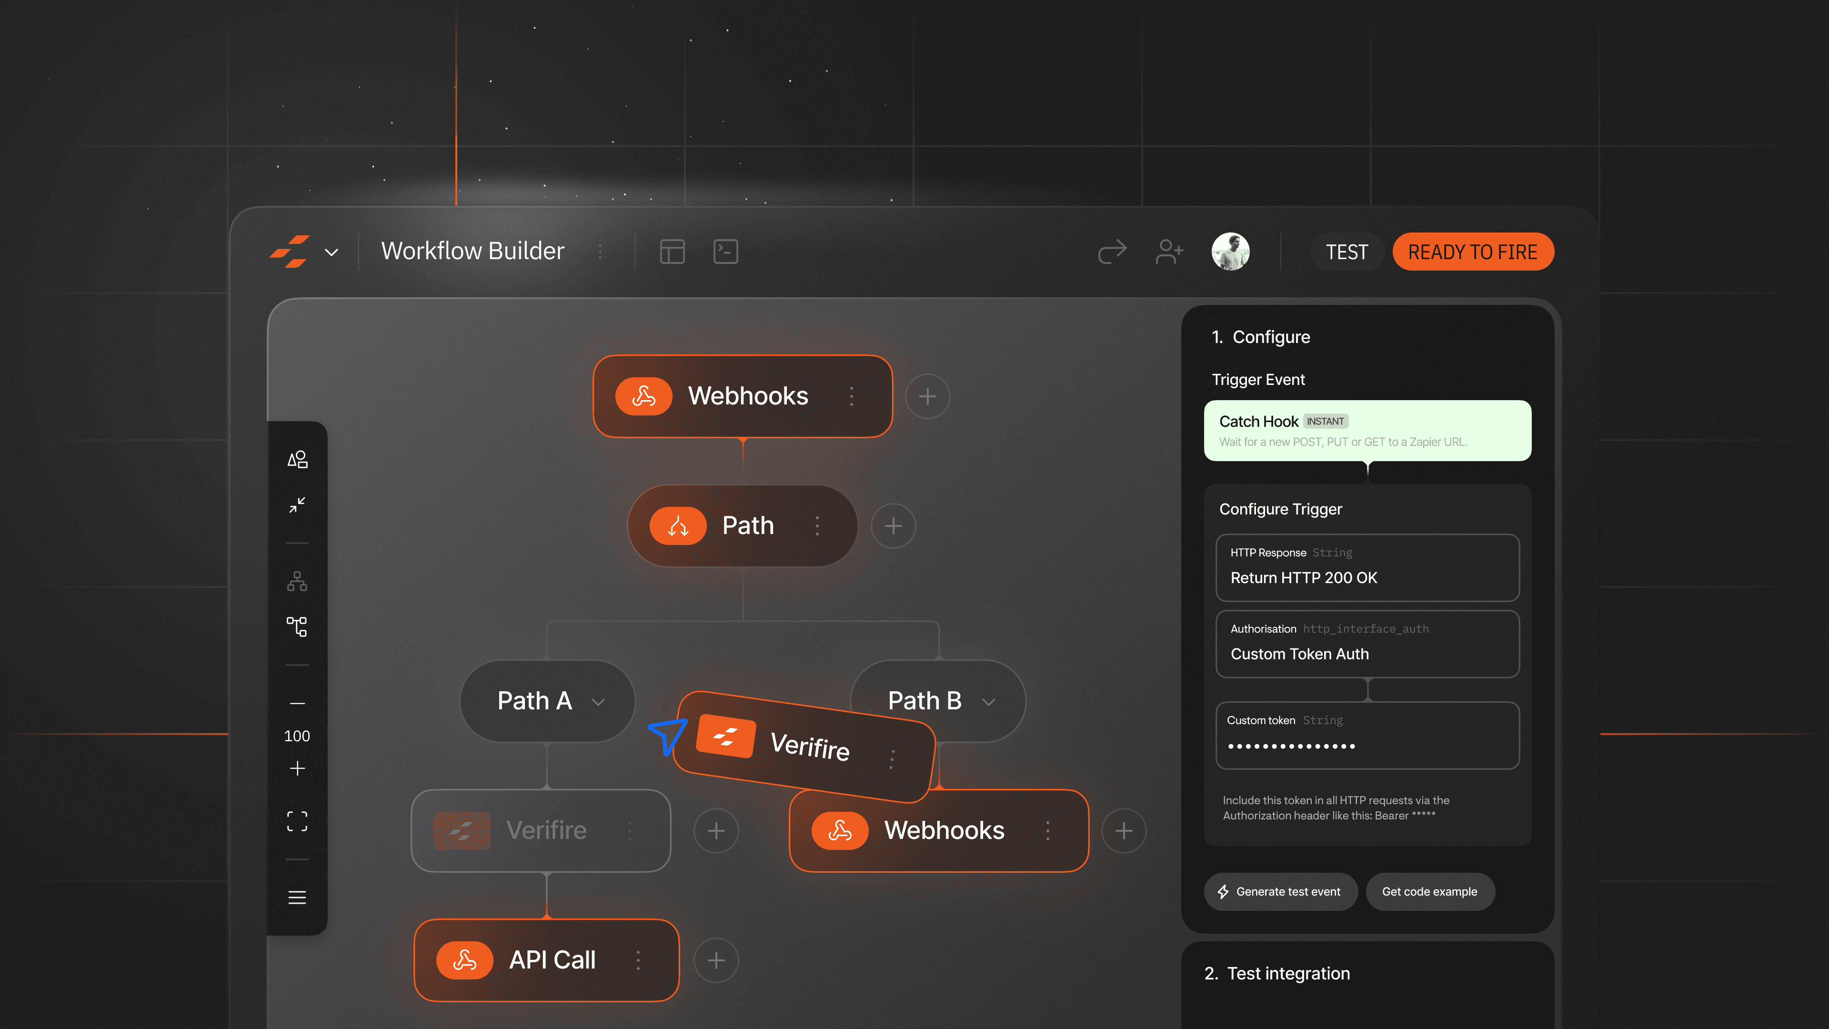Click the HTTP Response field
This screenshot has width=1829, height=1029.
(1367, 567)
